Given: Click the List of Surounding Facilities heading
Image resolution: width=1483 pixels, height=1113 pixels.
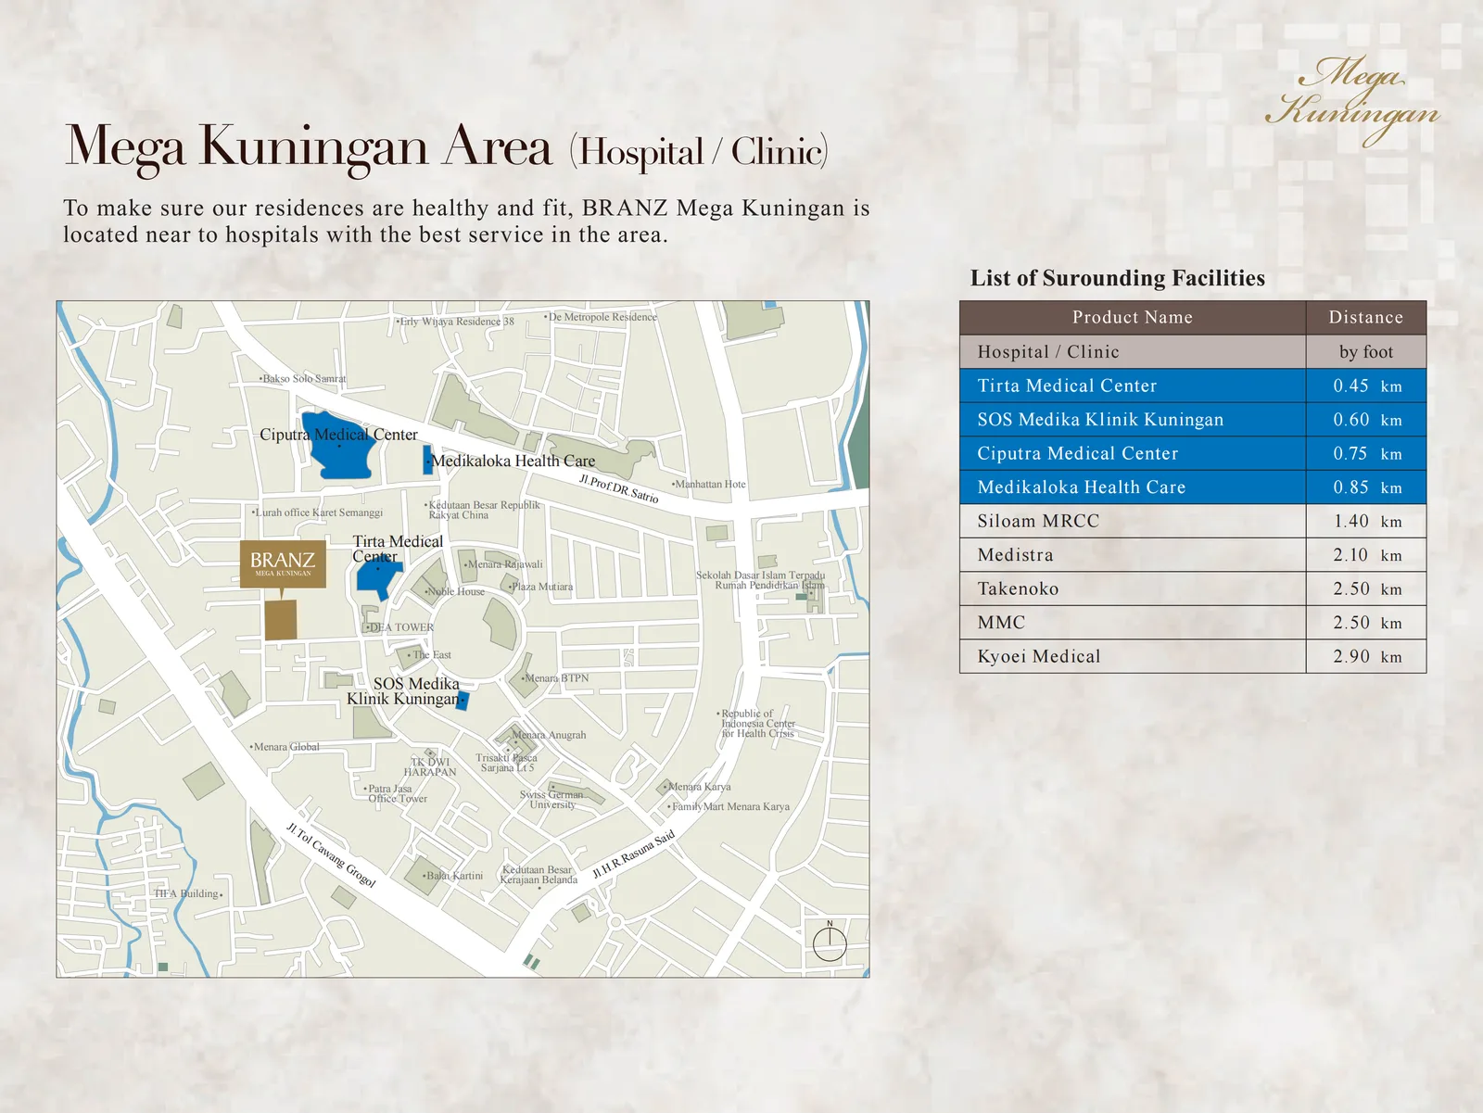Looking at the screenshot, I should 1117,278.
